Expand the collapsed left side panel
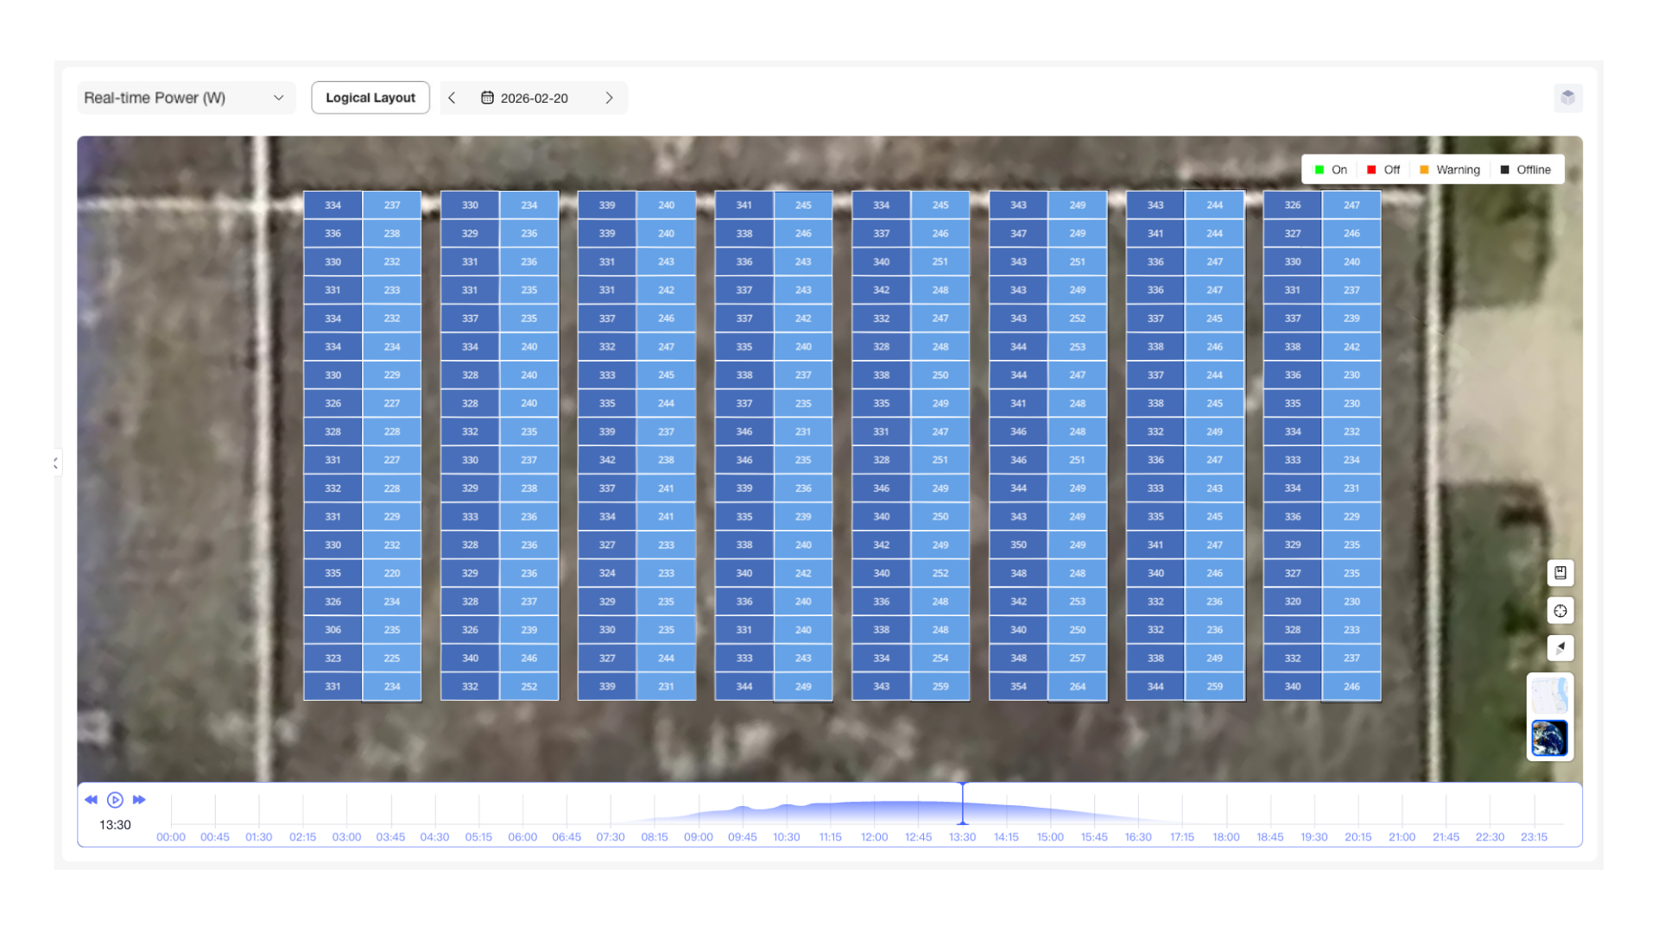 tap(56, 463)
